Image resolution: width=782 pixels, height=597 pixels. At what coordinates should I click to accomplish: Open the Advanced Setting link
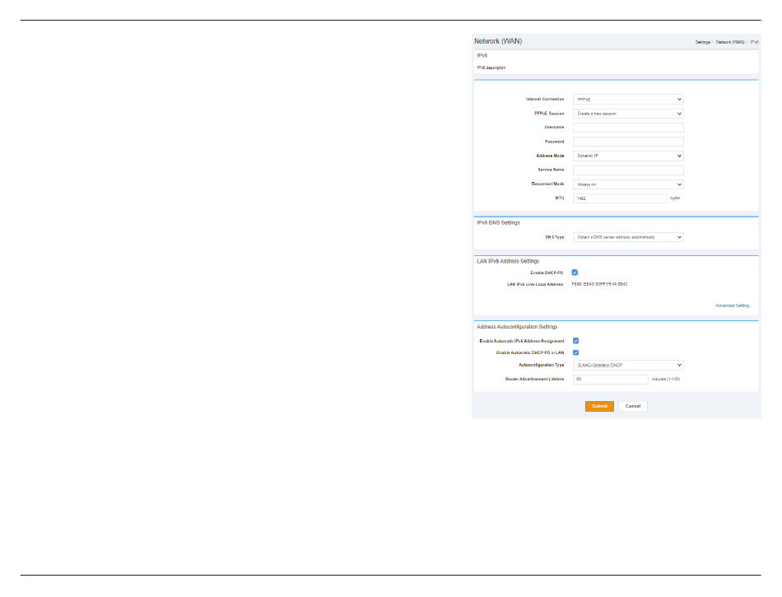[733, 305]
